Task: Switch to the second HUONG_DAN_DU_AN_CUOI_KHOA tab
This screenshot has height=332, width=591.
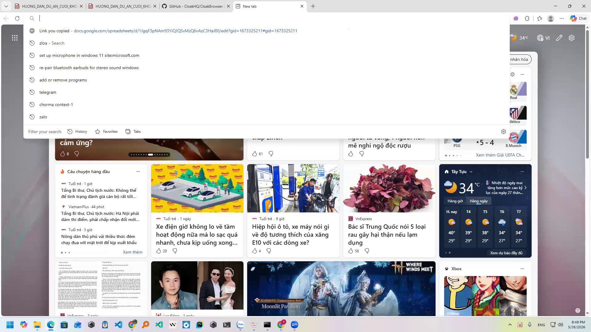Action: pyautogui.click(x=123, y=6)
